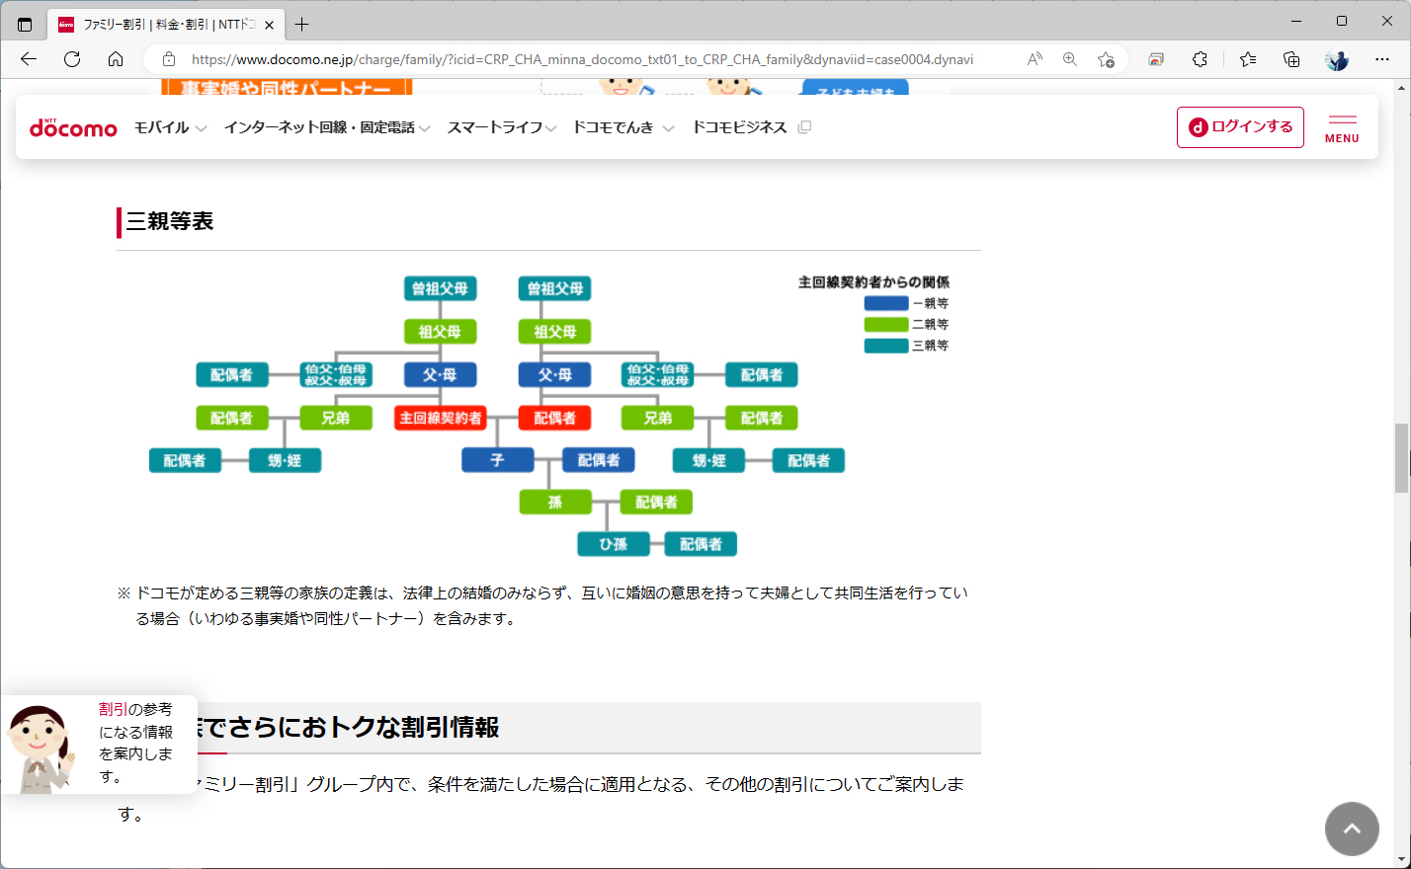The height and width of the screenshot is (869, 1411).
Task: Click the browser Home icon
Action: [116, 59]
